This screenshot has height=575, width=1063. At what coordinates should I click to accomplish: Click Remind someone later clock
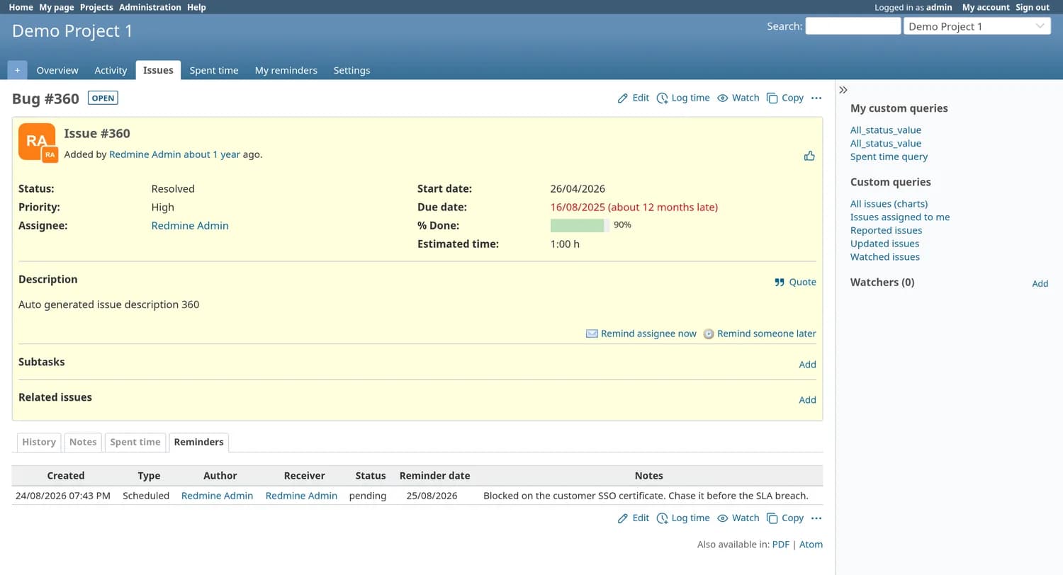click(x=709, y=334)
